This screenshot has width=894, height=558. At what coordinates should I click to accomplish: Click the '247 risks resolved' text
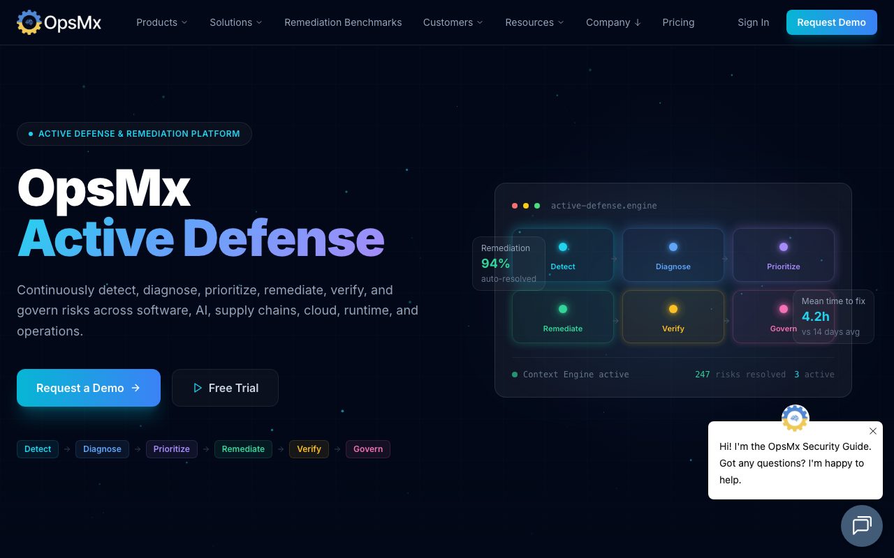click(x=740, y=375)
